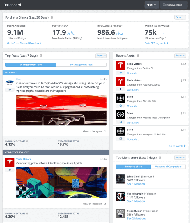Click Tesla logo on competitor top post

10,162
